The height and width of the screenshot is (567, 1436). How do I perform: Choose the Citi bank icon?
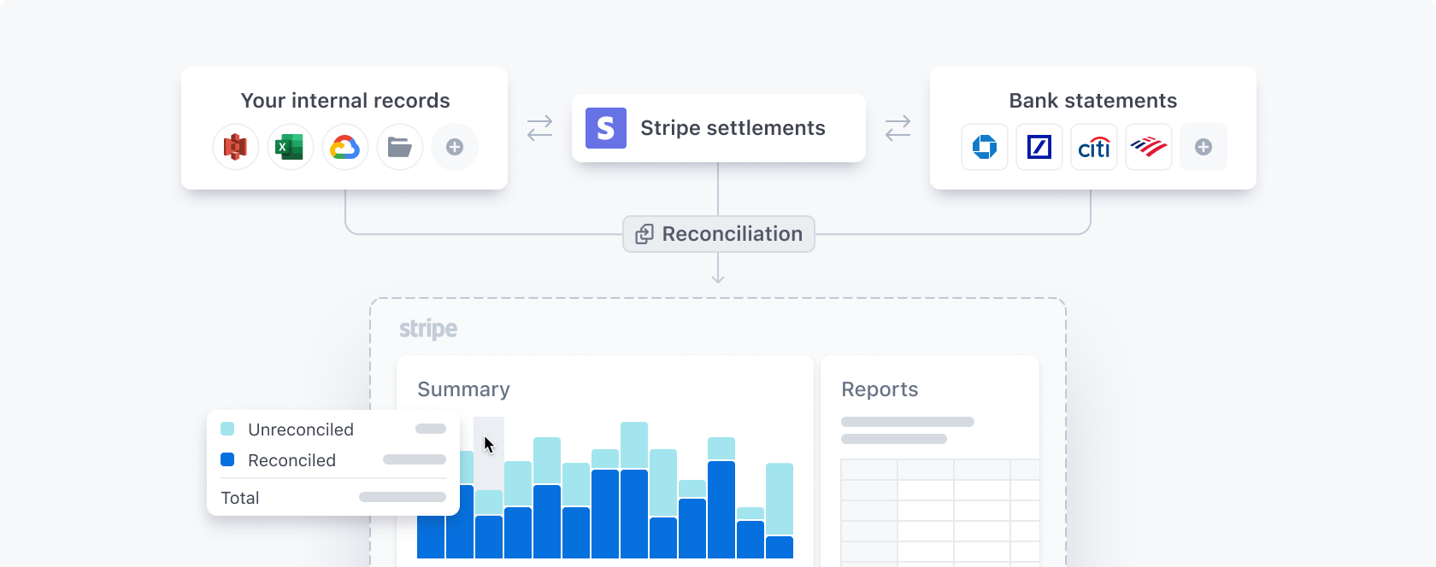(x=1094, y=147)
